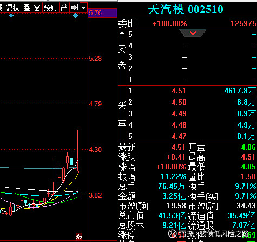Select the 天汽模 002510 stock title
Image resolution: width=257 pixels, height=242 pixels.
[186, 9]
